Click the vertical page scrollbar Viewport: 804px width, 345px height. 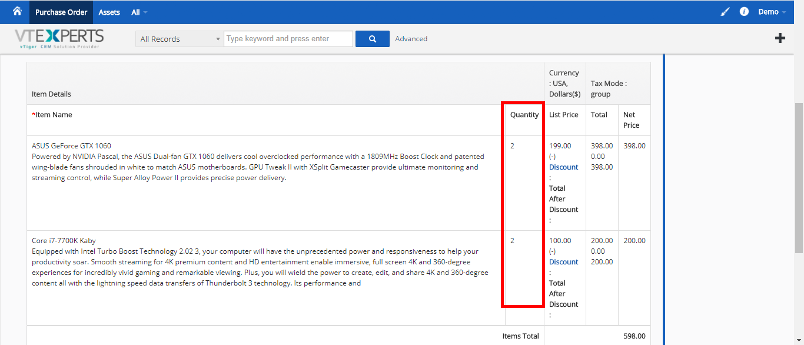799,178
